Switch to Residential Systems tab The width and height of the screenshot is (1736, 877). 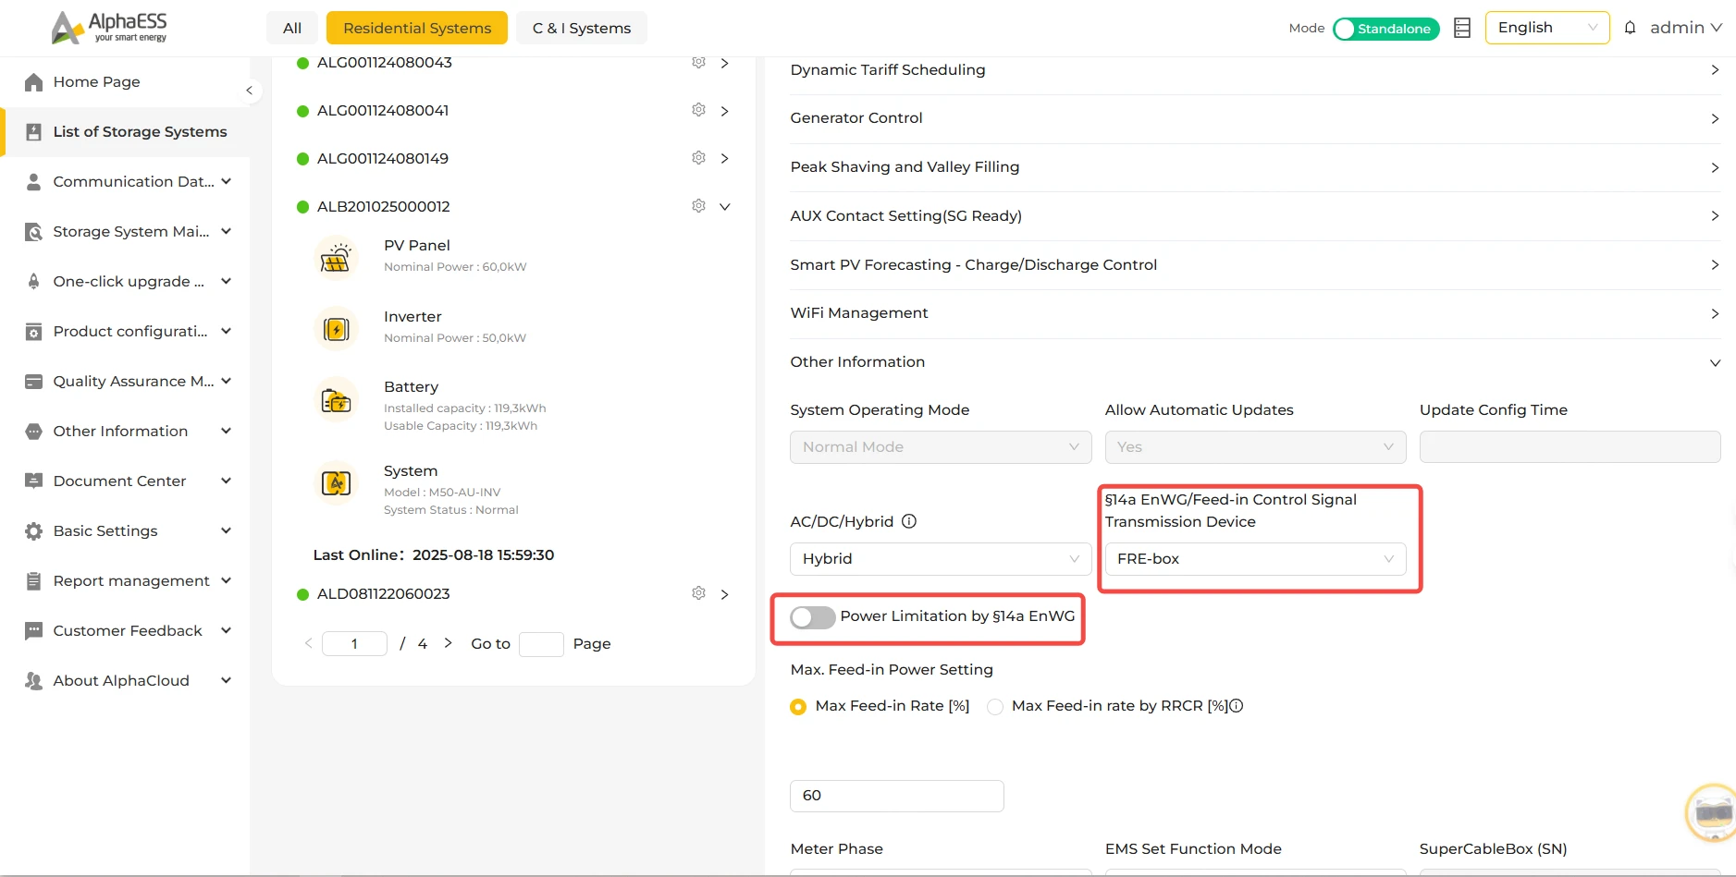[417, 28]
